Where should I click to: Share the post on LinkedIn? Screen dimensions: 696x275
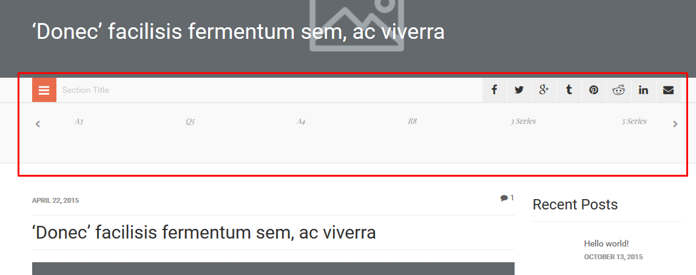(643, 90)
